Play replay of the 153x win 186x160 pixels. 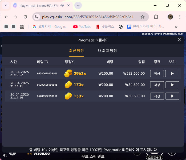pyautogui.click(x=172, y=96)
